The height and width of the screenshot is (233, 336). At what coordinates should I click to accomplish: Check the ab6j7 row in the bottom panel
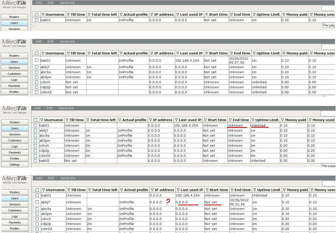37,202
